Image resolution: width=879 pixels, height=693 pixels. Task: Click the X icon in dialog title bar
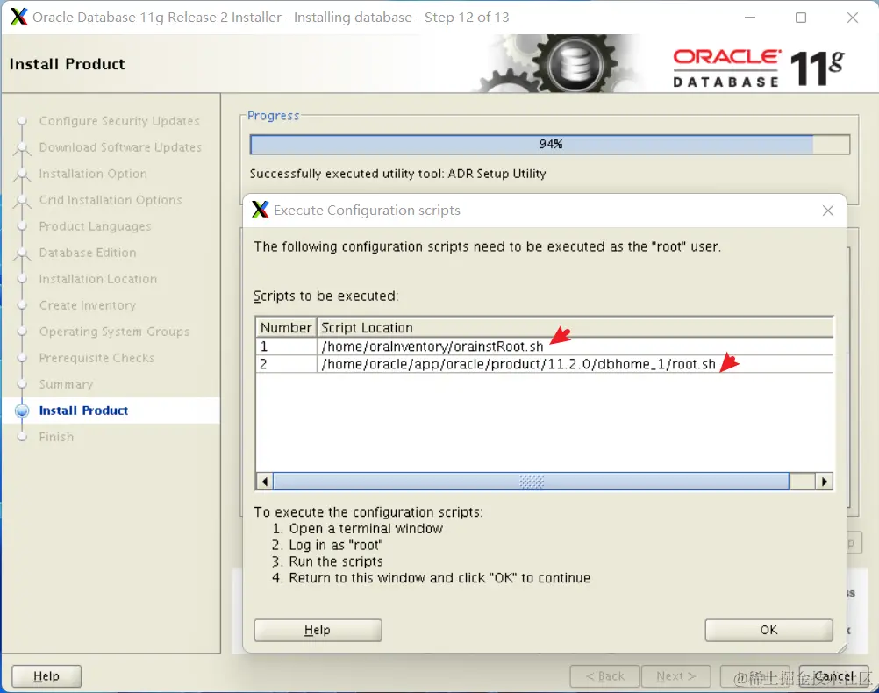click(261, 210)
